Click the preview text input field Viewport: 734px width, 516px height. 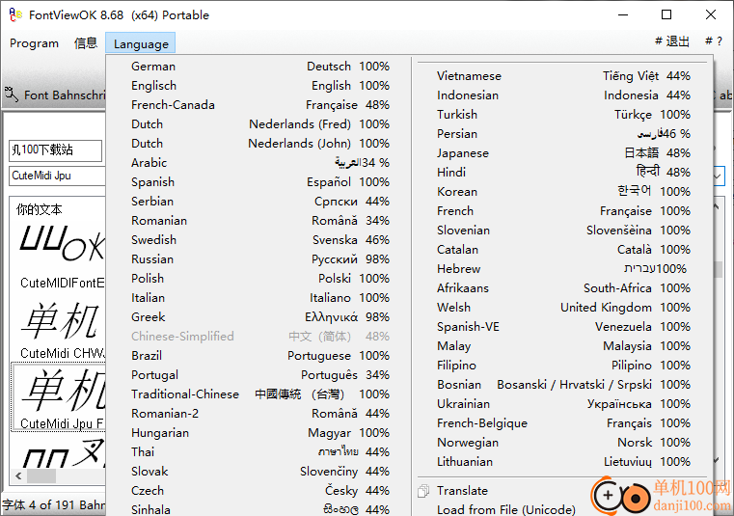tap(55, 150)
